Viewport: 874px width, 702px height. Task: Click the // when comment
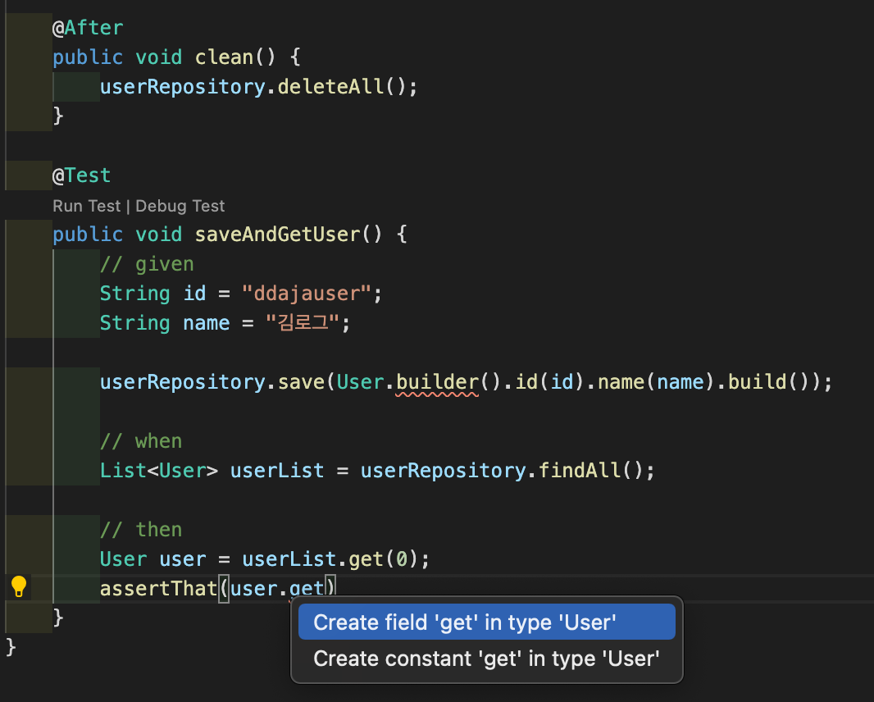[141, 441]
